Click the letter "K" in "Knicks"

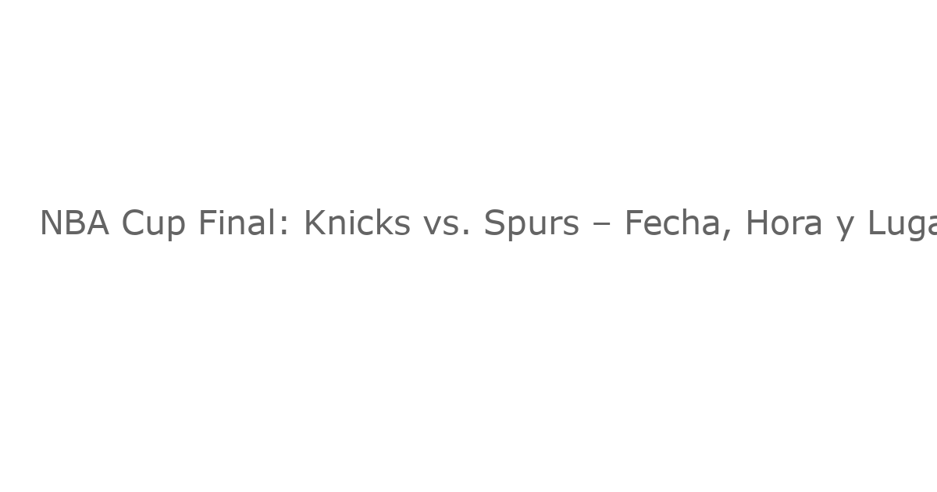[x=312, y=224]
